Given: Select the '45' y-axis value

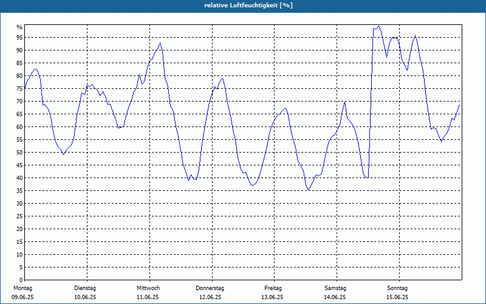Looking at the screenshot, I should (x=19, y=165).
